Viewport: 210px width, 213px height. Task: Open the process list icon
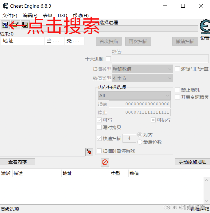[5, 25]
